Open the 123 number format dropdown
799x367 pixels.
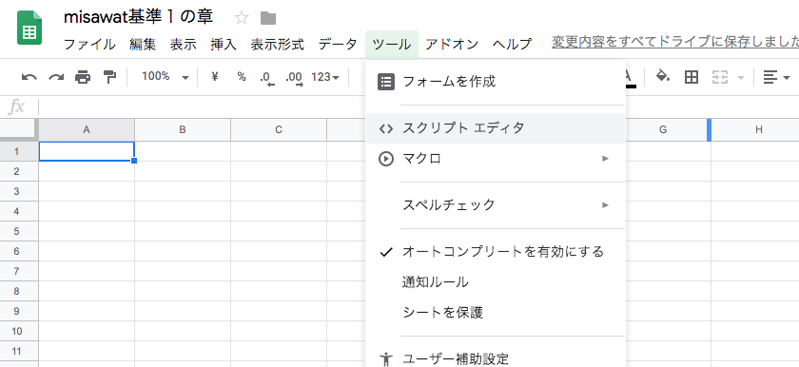pos(325,77)
